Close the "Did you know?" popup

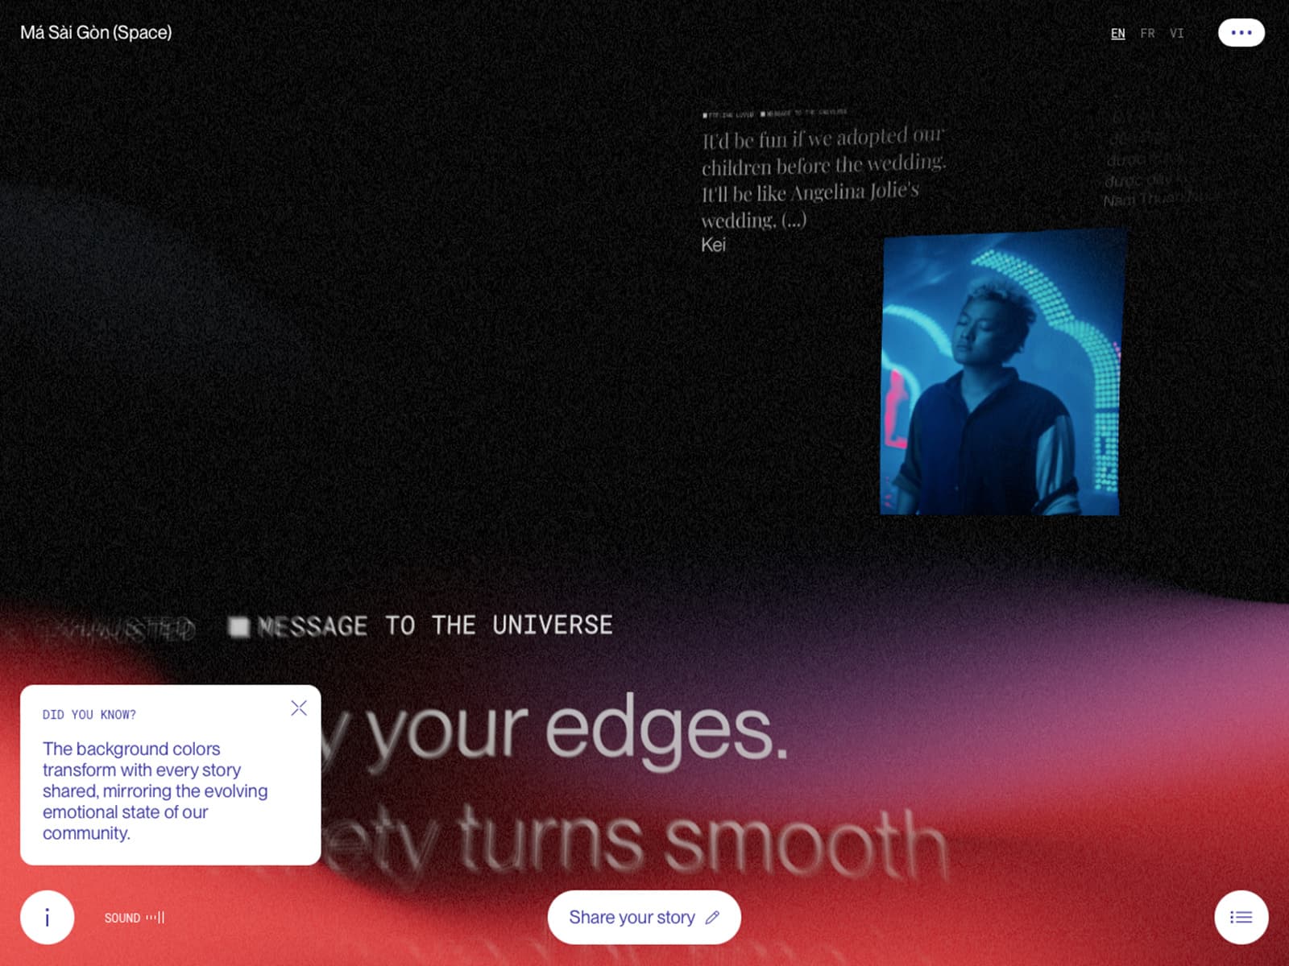click(x=299, y=708)
